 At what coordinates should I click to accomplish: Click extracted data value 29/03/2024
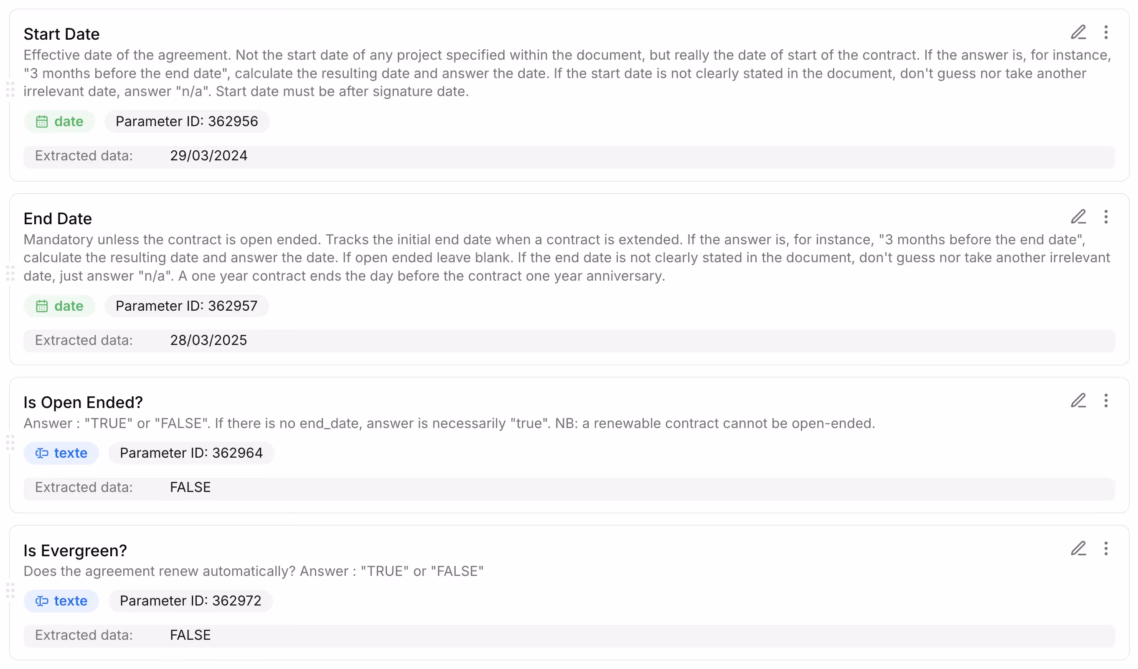coord(208,156)
